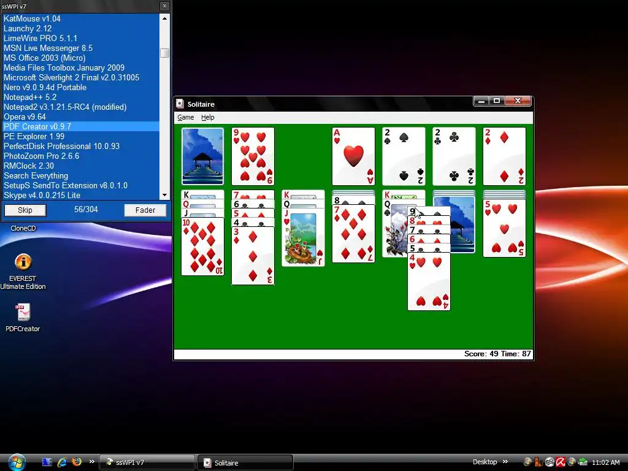Open the Help menu in Solitaire
The height and width of the screenshot is (471, 628).
[207, 117]
